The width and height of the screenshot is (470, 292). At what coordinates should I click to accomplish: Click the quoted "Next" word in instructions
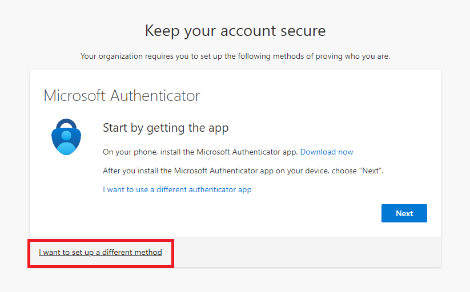(x=370, y=171)
